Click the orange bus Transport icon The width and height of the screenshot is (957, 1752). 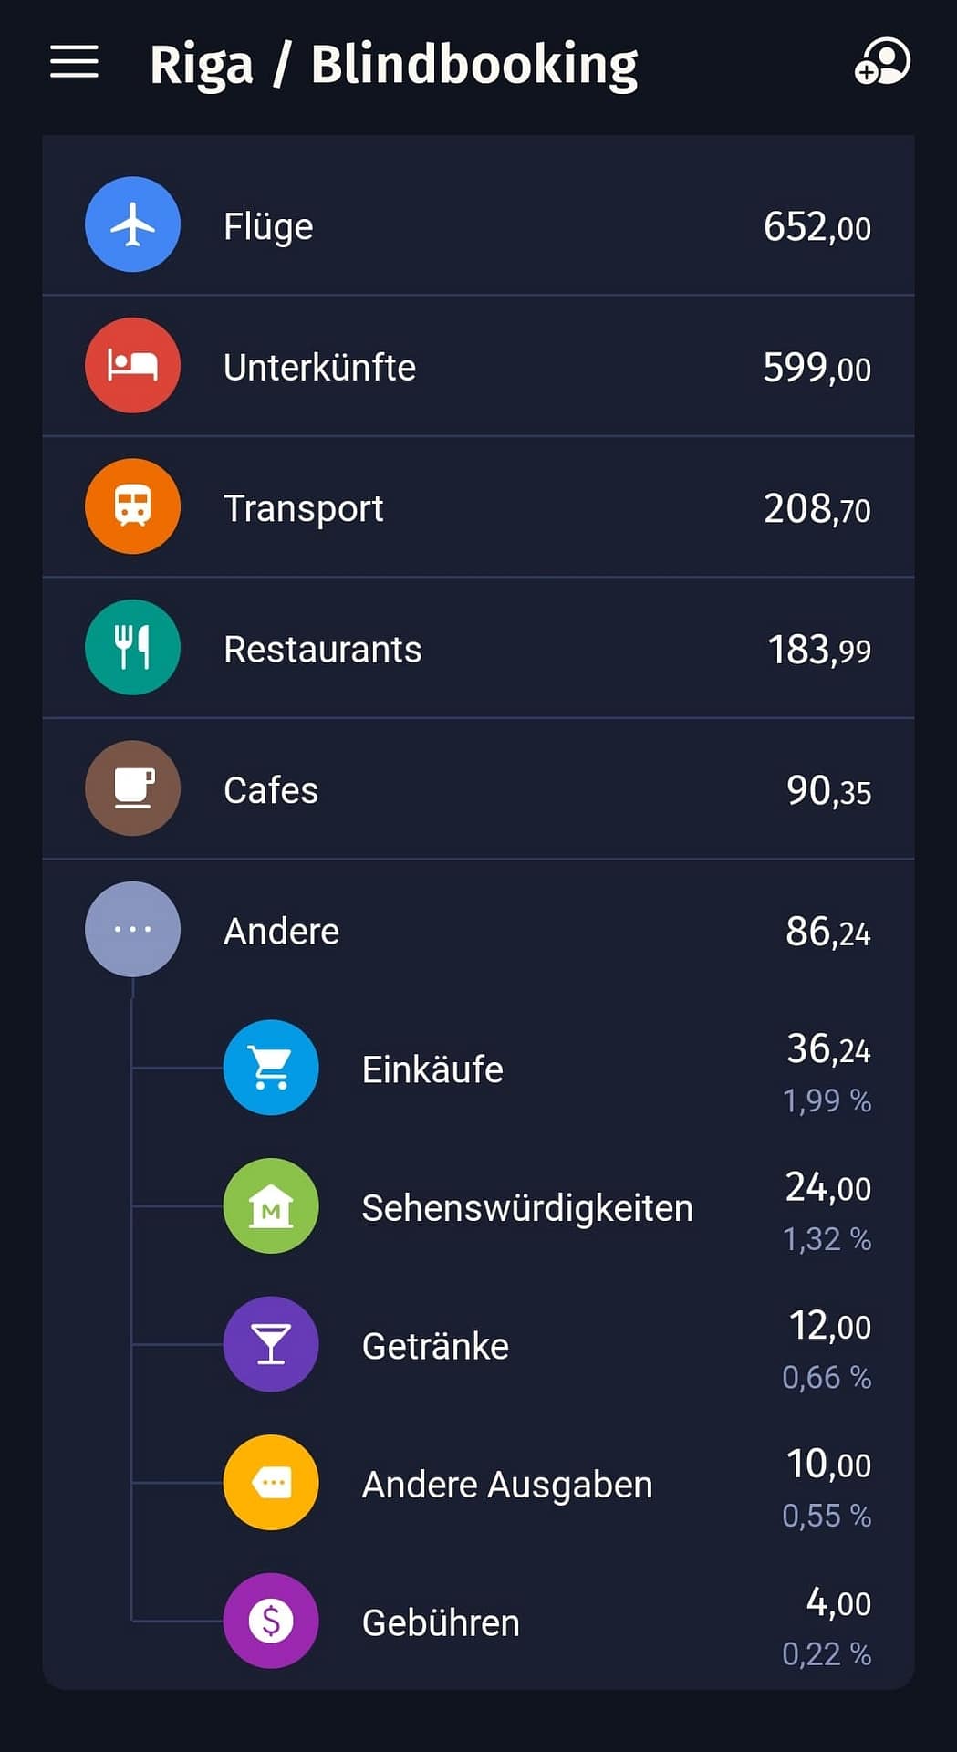coord(132,506)
